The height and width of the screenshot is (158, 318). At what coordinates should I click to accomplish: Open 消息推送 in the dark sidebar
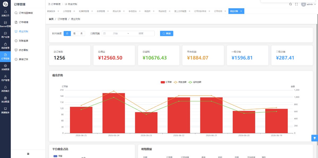5,89
